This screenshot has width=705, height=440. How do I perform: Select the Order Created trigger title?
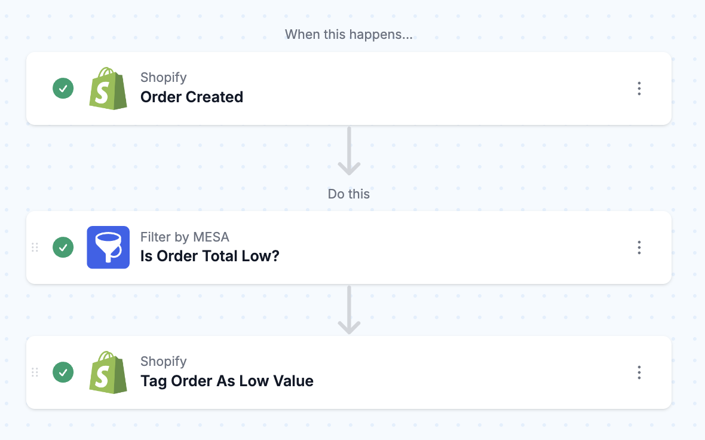click(x=192, y=97)
